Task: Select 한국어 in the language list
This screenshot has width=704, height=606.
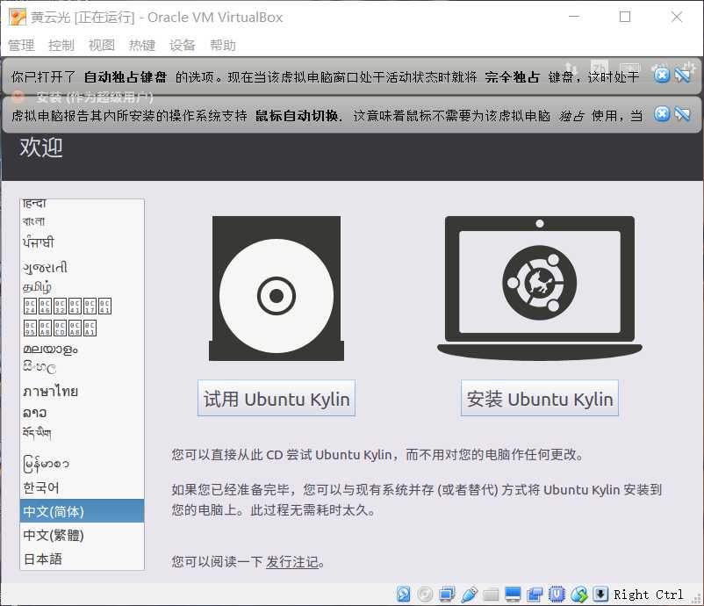Action: (83, 487)
